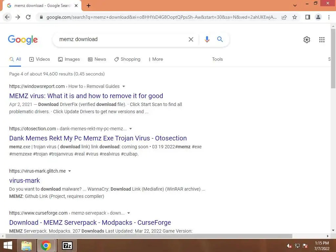Switch to the Videos search tab

coord(39,59)
